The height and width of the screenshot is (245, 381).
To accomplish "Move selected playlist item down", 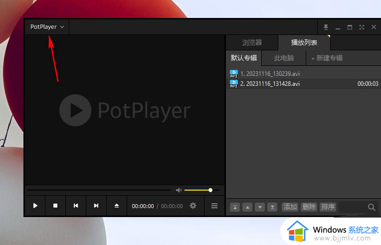I will 260,207.
